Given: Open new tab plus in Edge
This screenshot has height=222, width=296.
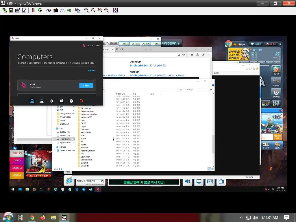Looking at the screenshot, I should tap(146, 49).
